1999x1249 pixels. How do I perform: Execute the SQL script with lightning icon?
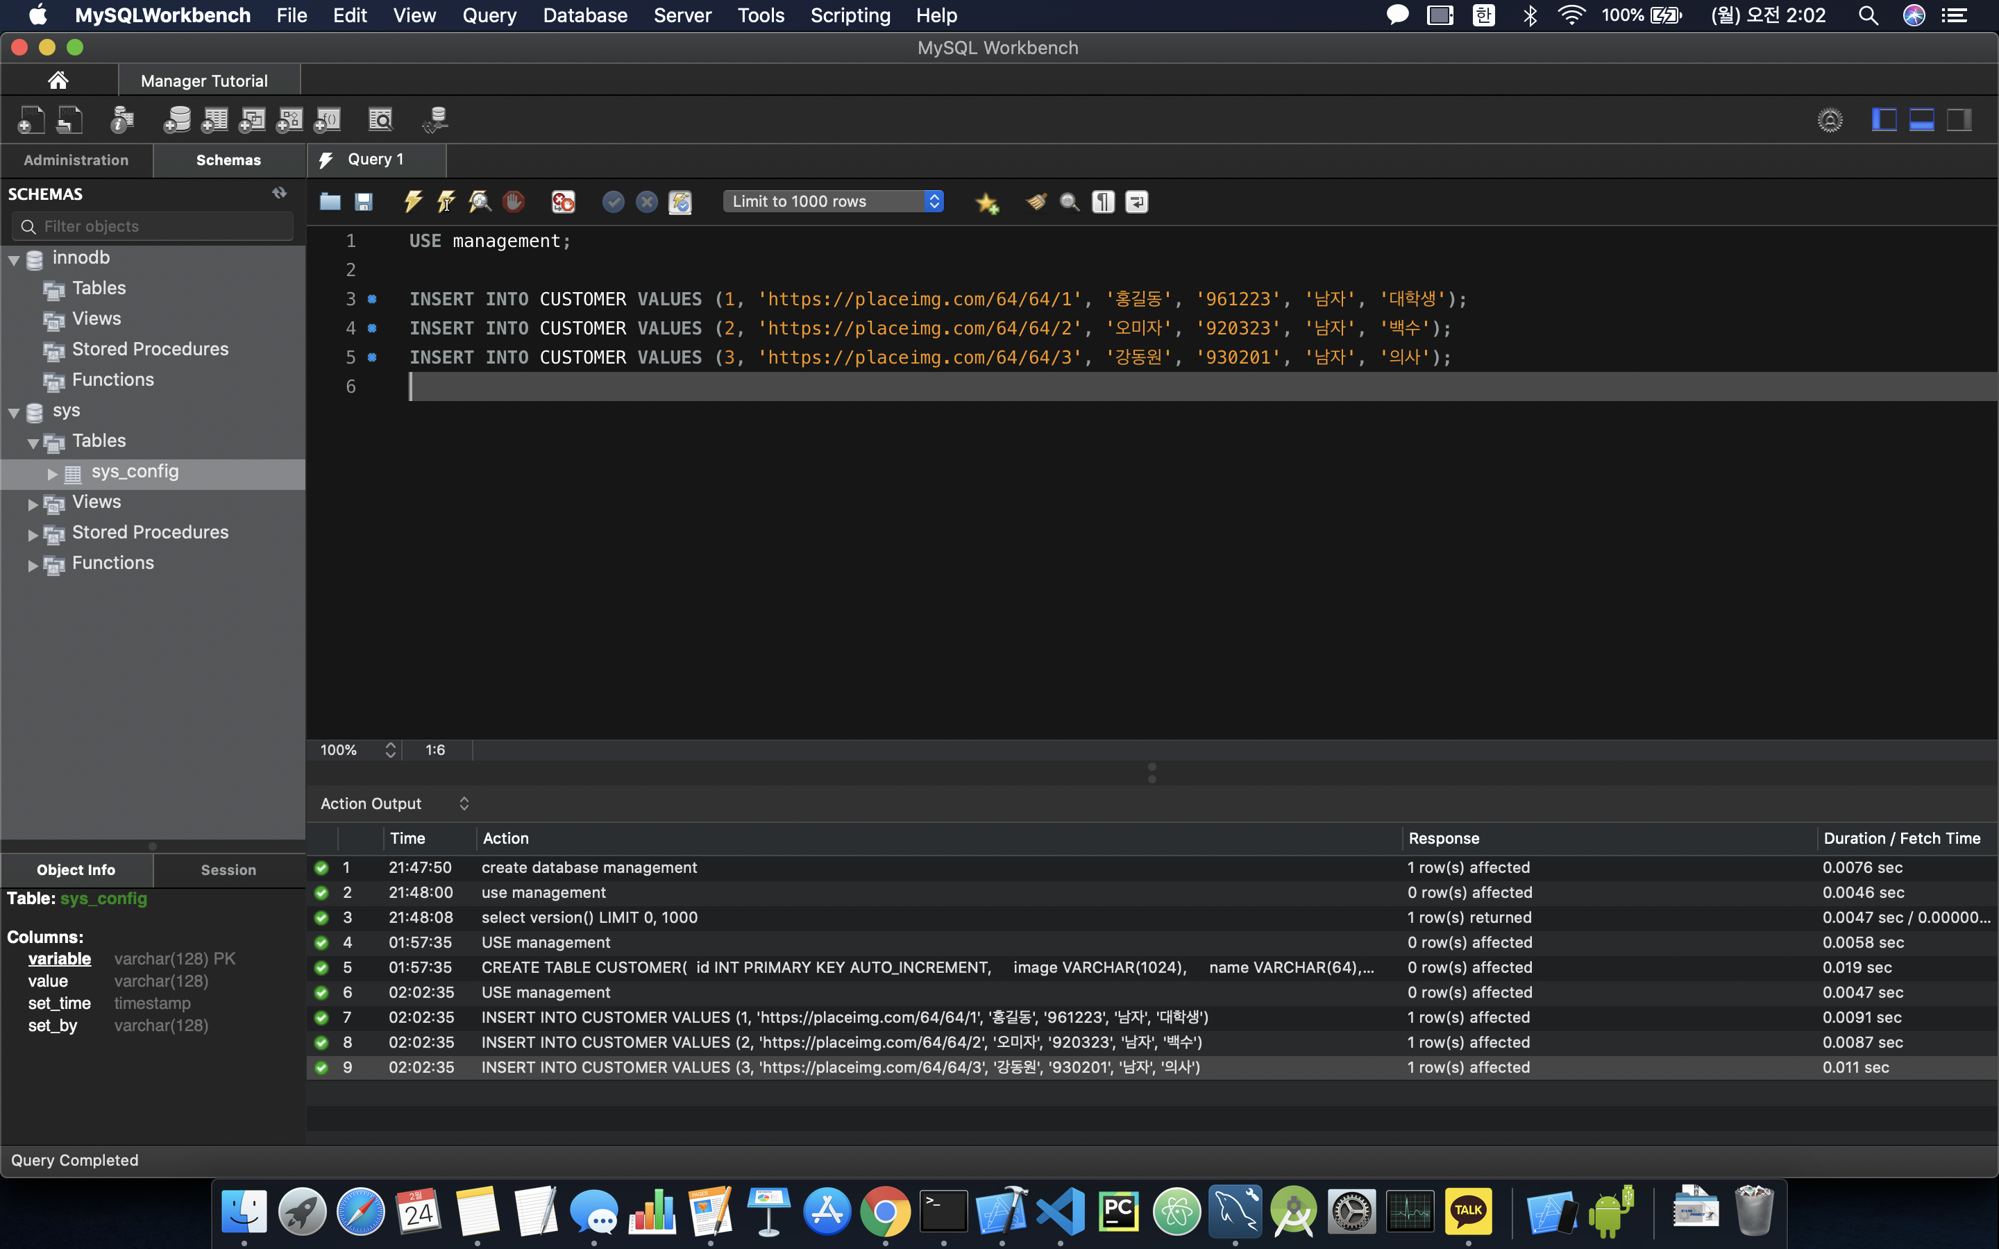(413, 201)
